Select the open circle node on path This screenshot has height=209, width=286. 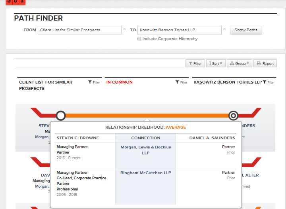pos(61,116)
